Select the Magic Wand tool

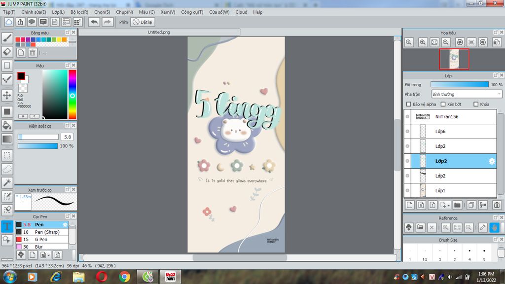click(x=7, y=182)
